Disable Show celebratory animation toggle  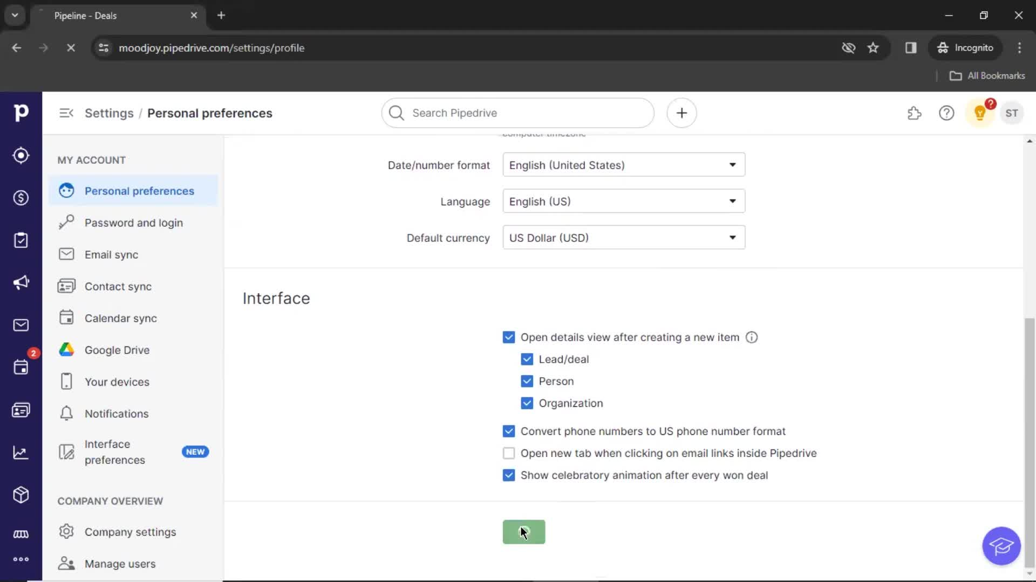click(x=509, y=475)
